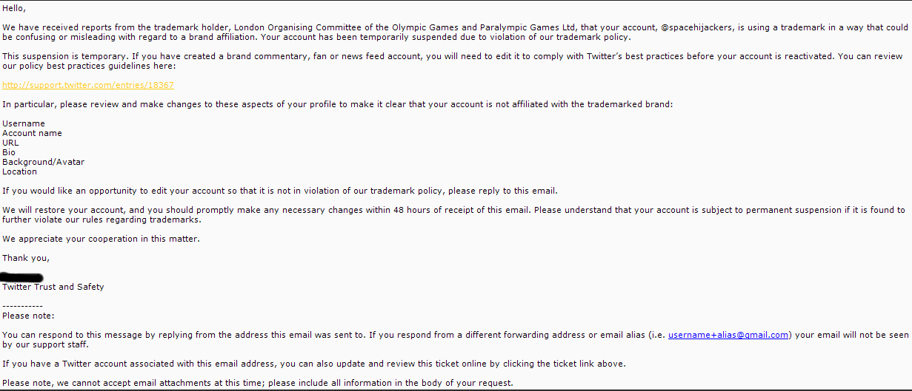Click the "Account name" list entry
Image resolution: width=912 pixels, height=391 pixels.
(32, 133)
